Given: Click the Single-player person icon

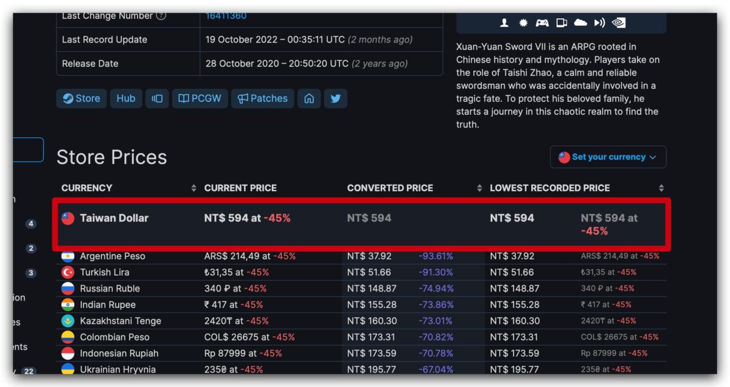Looking at the screenshot, I should click(x=504, y=22).
